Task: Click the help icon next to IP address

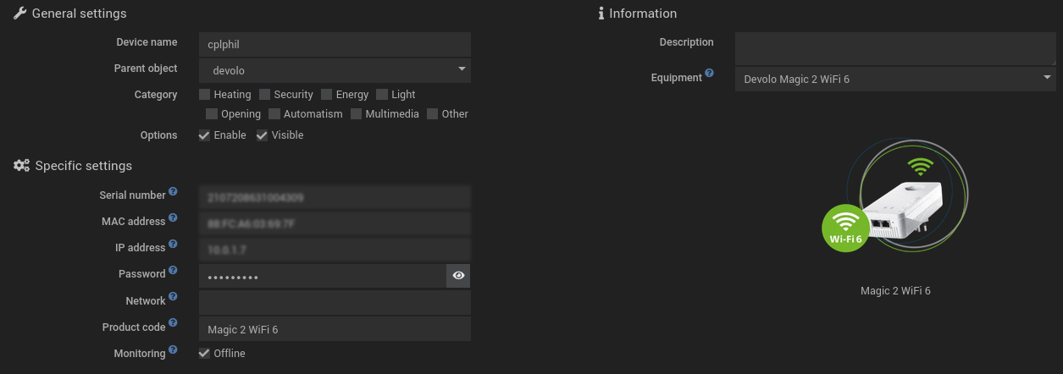Action: pyautogui.click(x=173, y=245)
